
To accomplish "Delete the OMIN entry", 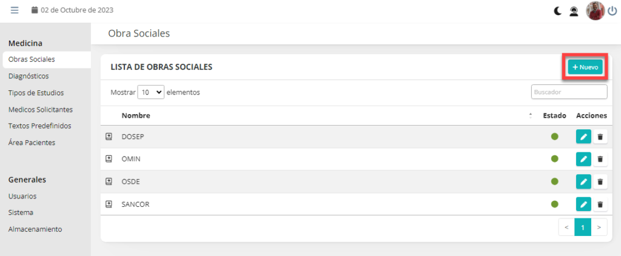I will click(x=600, y=159).
